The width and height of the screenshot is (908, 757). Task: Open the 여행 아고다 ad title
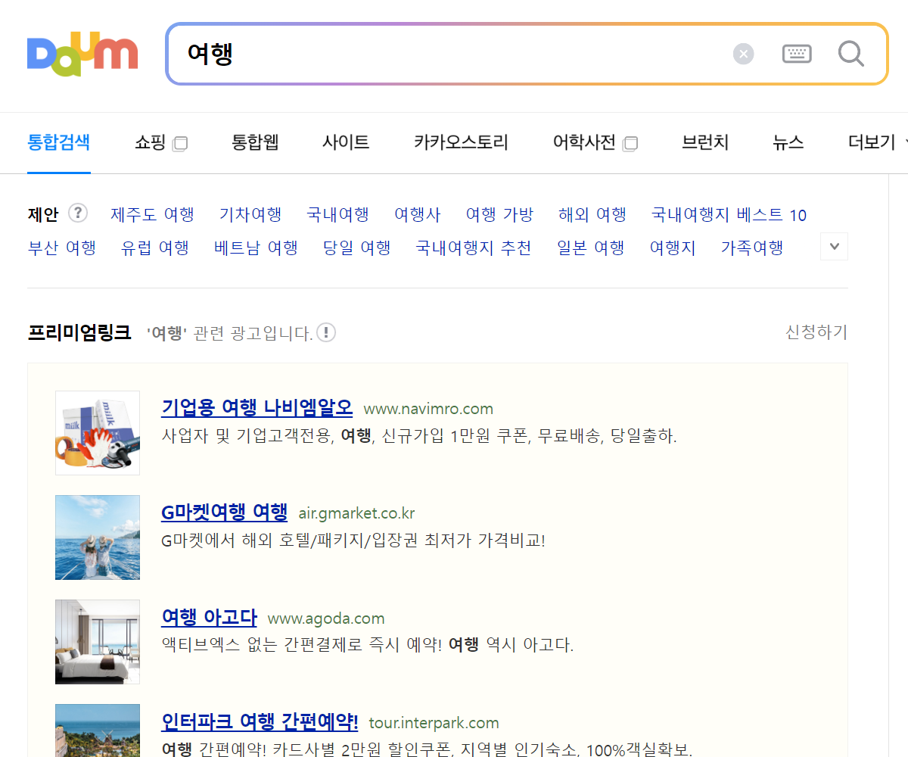point(210,617)
